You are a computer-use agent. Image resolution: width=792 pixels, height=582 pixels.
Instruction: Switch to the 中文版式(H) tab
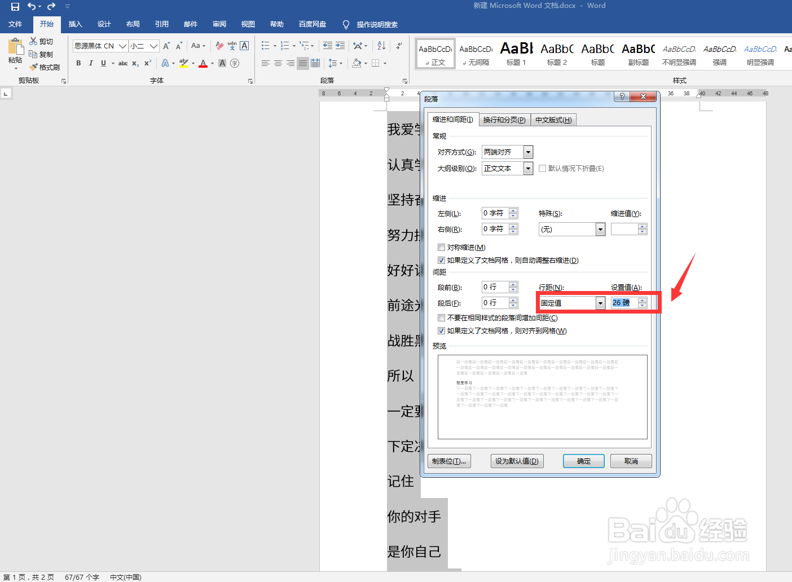(553, 120)
